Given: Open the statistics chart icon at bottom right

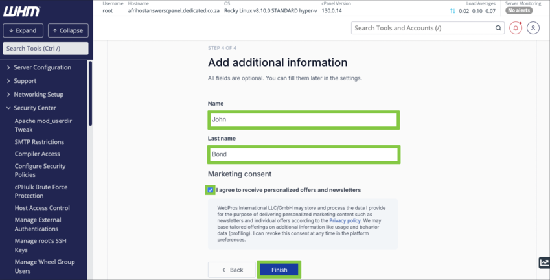Looking at the screenshot, I should tap(544, 262).
